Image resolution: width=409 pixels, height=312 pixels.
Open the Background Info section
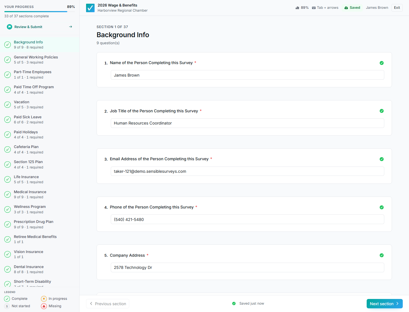39,45
